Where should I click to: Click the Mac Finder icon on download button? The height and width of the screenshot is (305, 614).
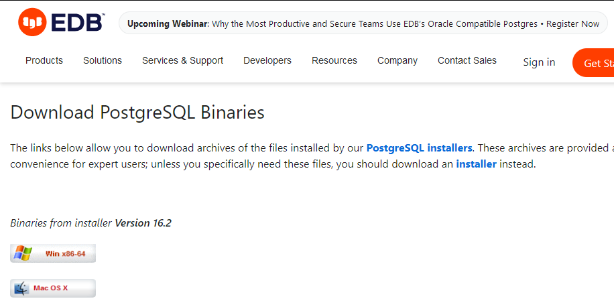[21, 288]
